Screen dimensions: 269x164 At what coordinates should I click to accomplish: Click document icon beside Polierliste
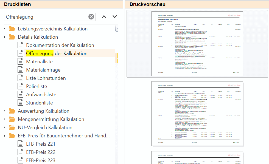pyautogui.click(x=20, y=86)
